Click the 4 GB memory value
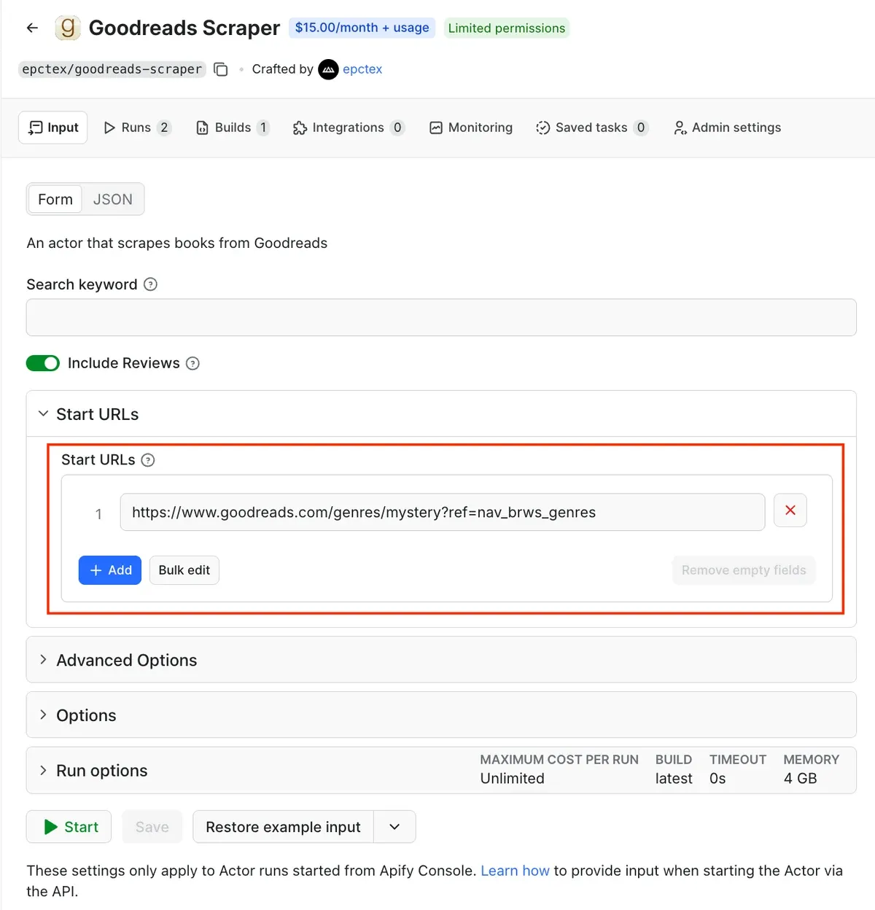875x910 pixels. coord(800,779)
